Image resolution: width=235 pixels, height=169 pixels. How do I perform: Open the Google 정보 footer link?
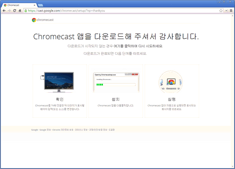click(45, 130)
